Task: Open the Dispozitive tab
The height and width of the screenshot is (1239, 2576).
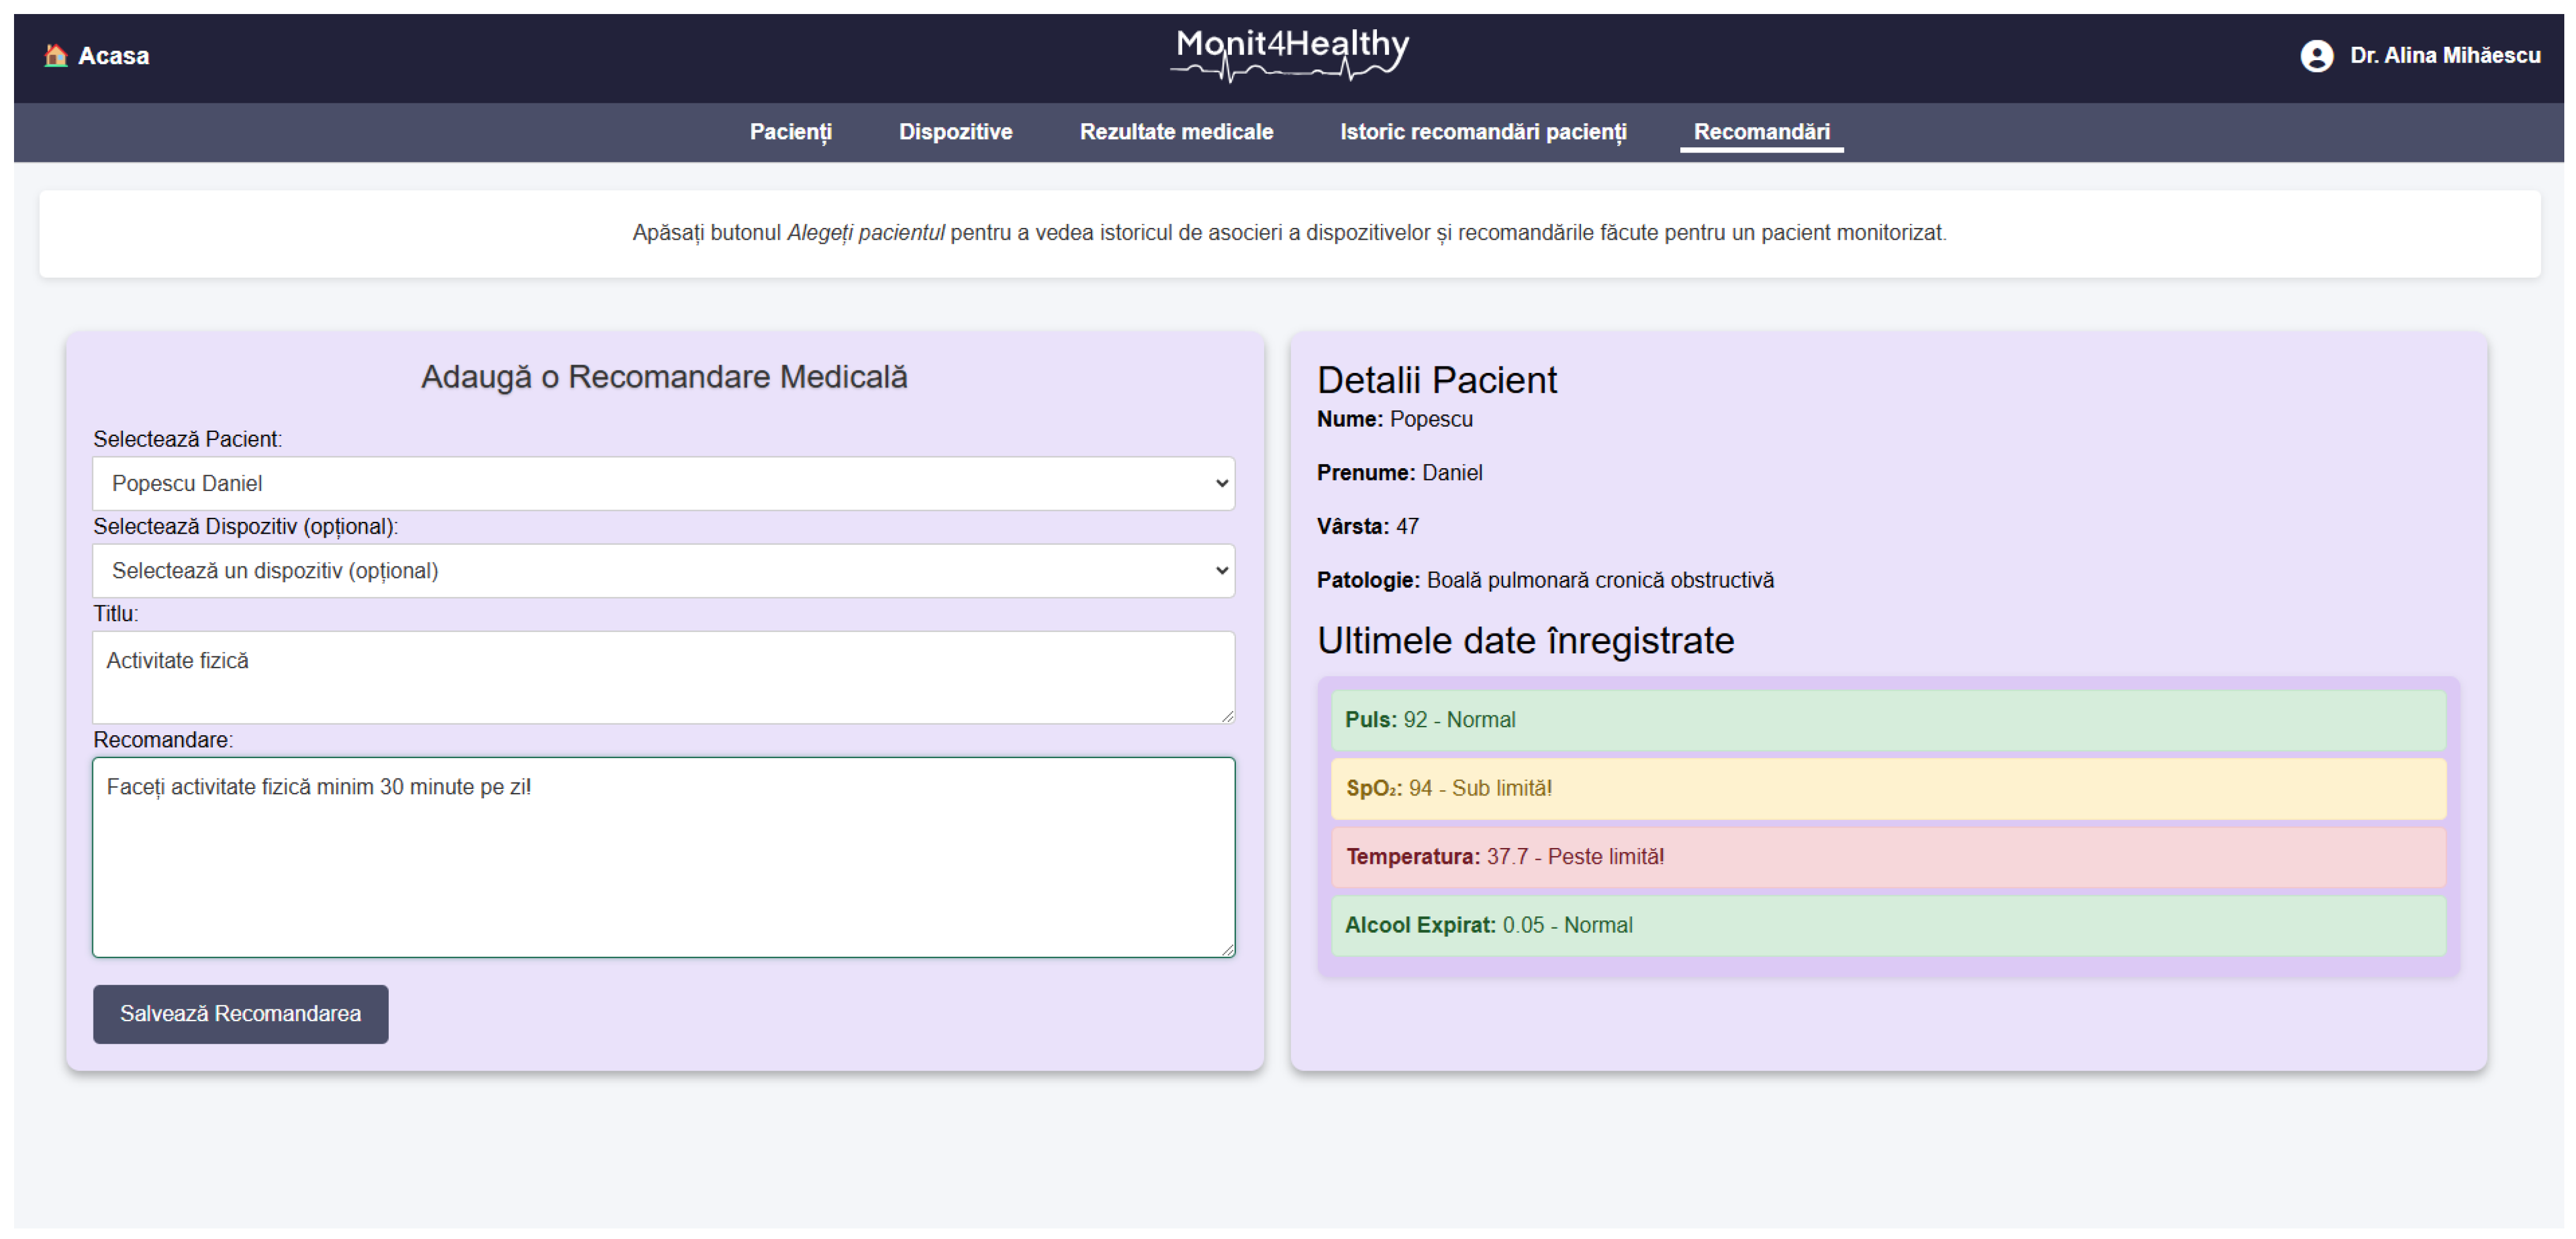Action: (955, 132)
